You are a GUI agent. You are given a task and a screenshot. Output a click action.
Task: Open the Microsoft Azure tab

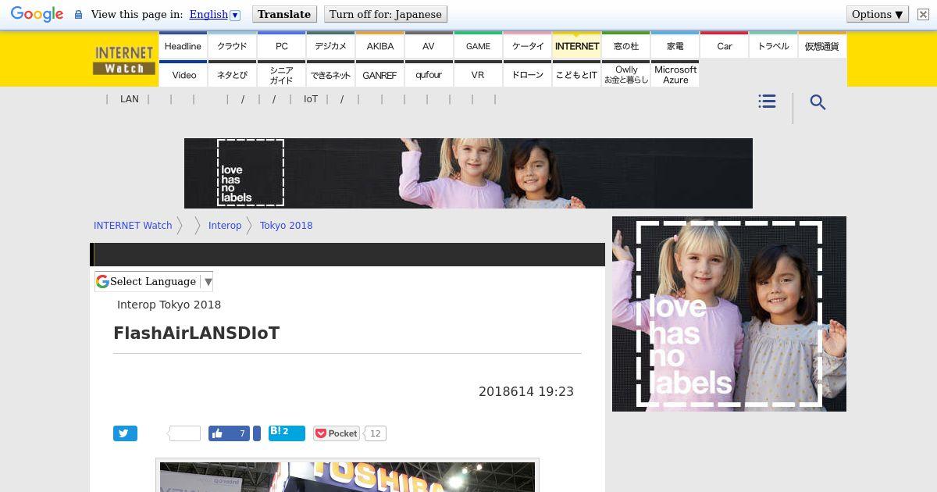coord(675,74)
